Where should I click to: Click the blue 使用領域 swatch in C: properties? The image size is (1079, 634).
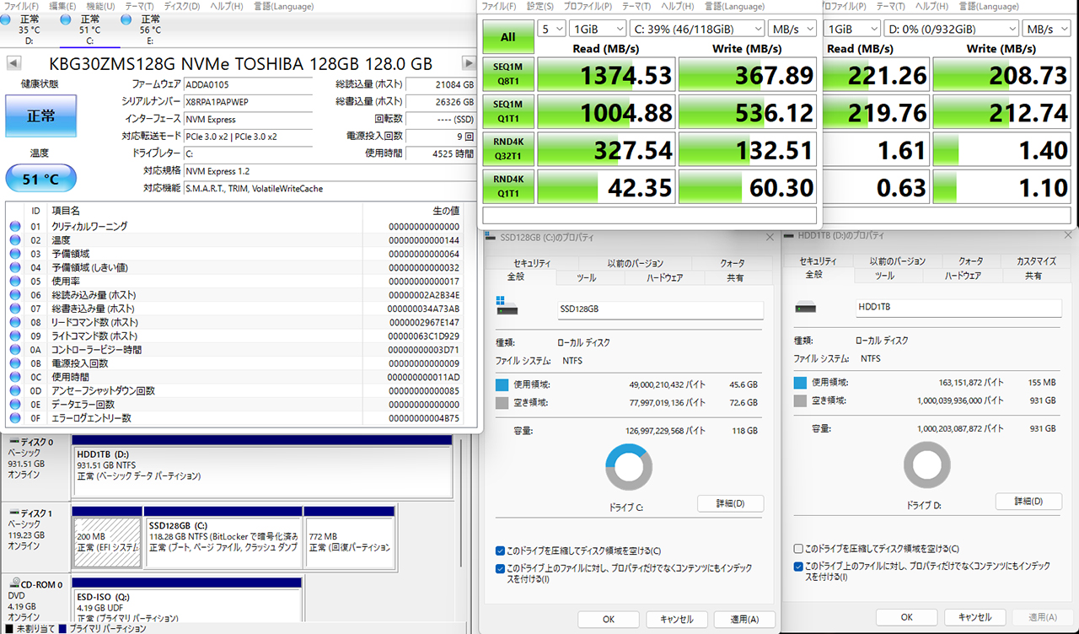(x=502, y=384)
